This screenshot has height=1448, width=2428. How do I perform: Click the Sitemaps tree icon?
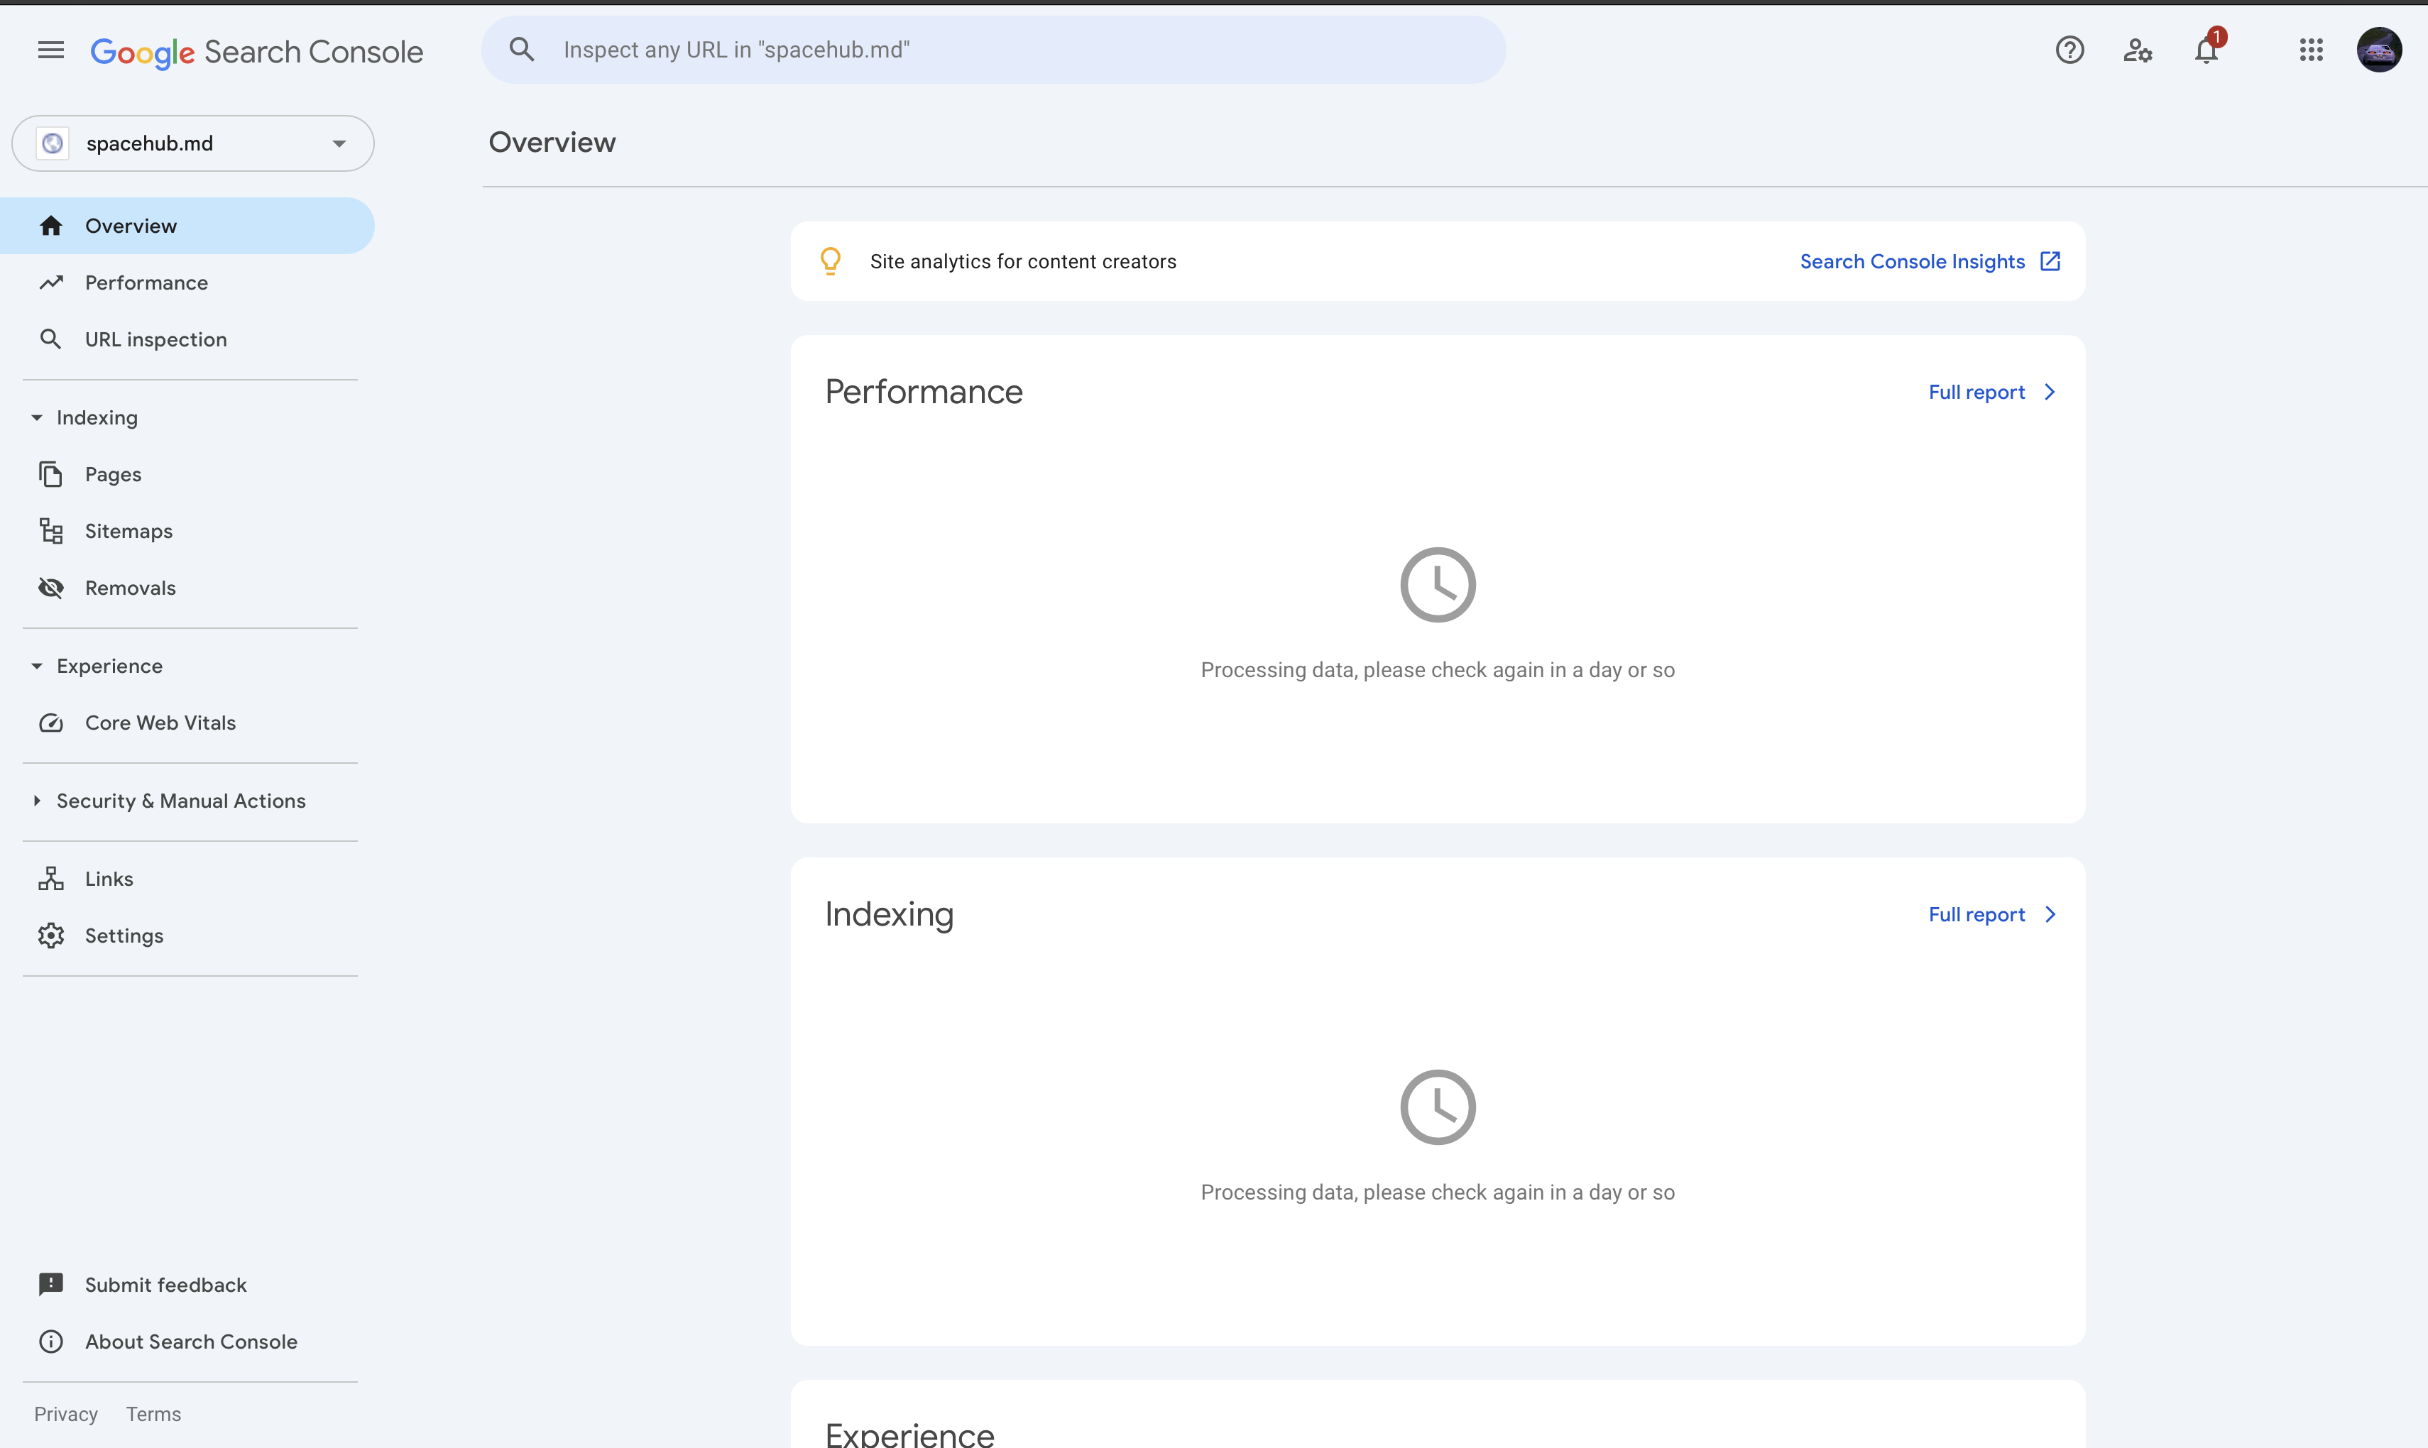coord(50,531)
